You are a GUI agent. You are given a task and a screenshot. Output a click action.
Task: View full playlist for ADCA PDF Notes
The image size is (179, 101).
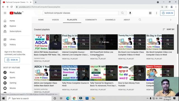coord(42,61)
